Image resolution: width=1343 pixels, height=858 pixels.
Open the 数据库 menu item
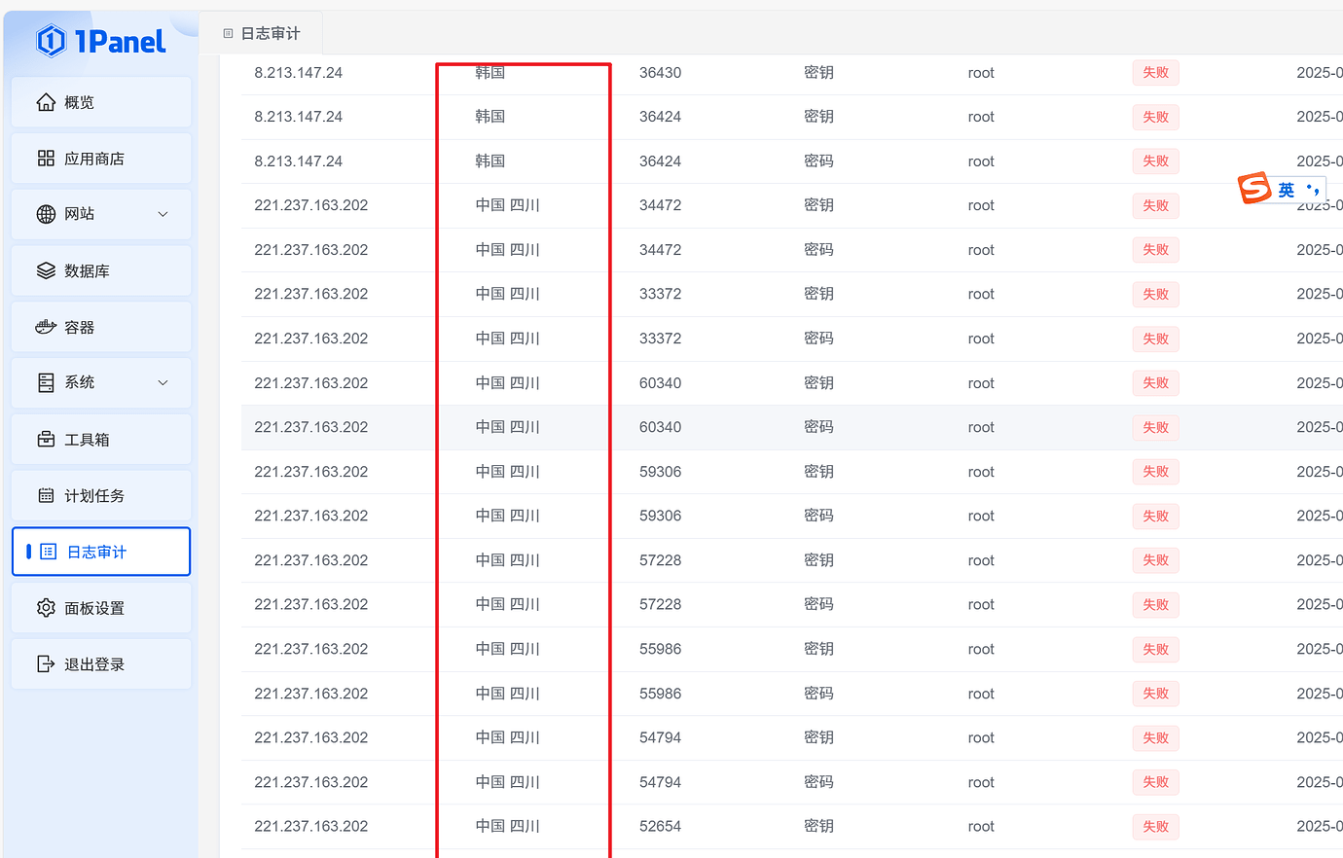pos(101,270)
